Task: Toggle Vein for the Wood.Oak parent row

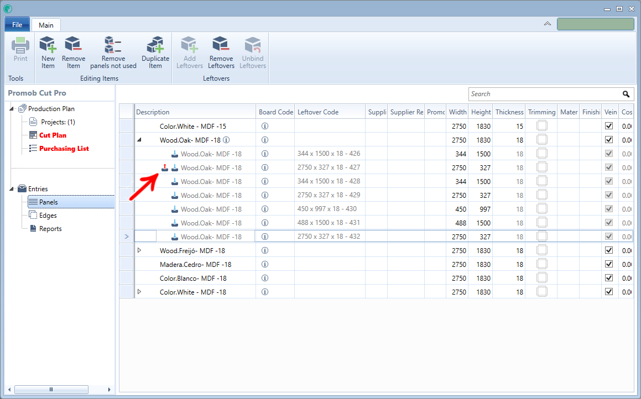Action: (609, 140)
